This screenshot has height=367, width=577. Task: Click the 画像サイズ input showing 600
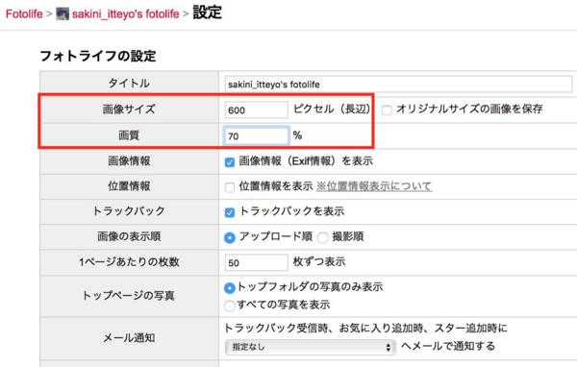(x=256, y=110)
